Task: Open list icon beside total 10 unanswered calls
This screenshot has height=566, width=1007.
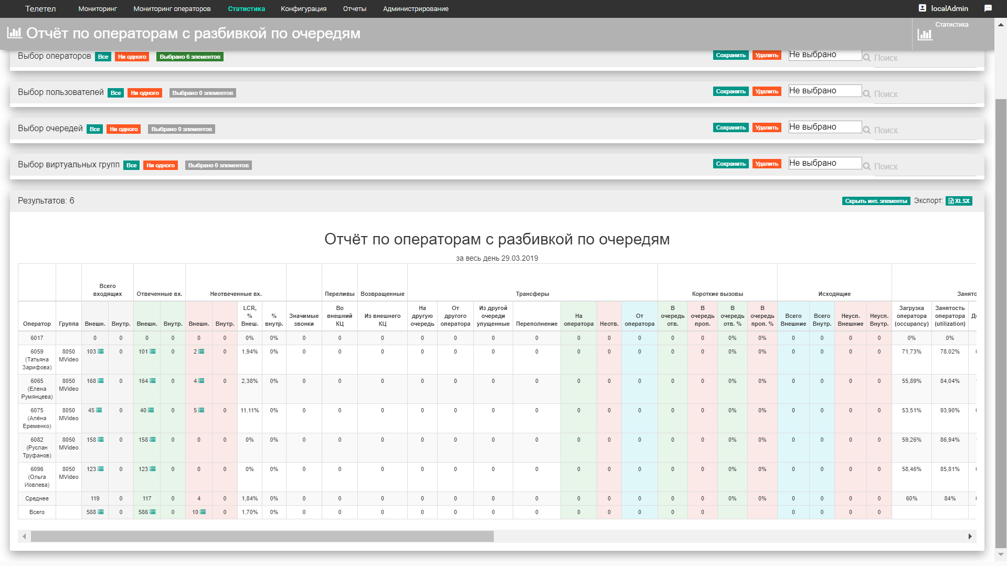Action: pyautogui.click(x=203, y=512)
